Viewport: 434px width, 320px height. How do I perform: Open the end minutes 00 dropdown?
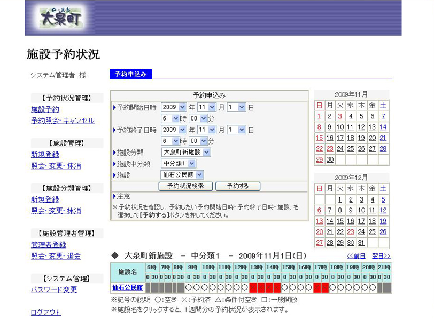pos(198,141)
